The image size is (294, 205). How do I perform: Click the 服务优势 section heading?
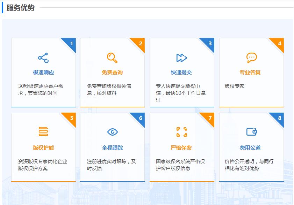[x=21, y=8]
